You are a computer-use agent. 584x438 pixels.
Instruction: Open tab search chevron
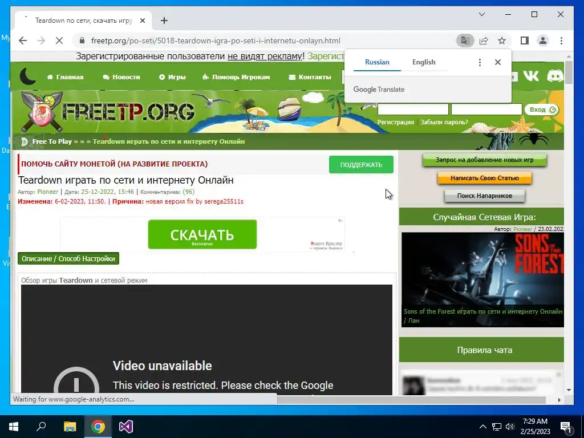[481, 14]
